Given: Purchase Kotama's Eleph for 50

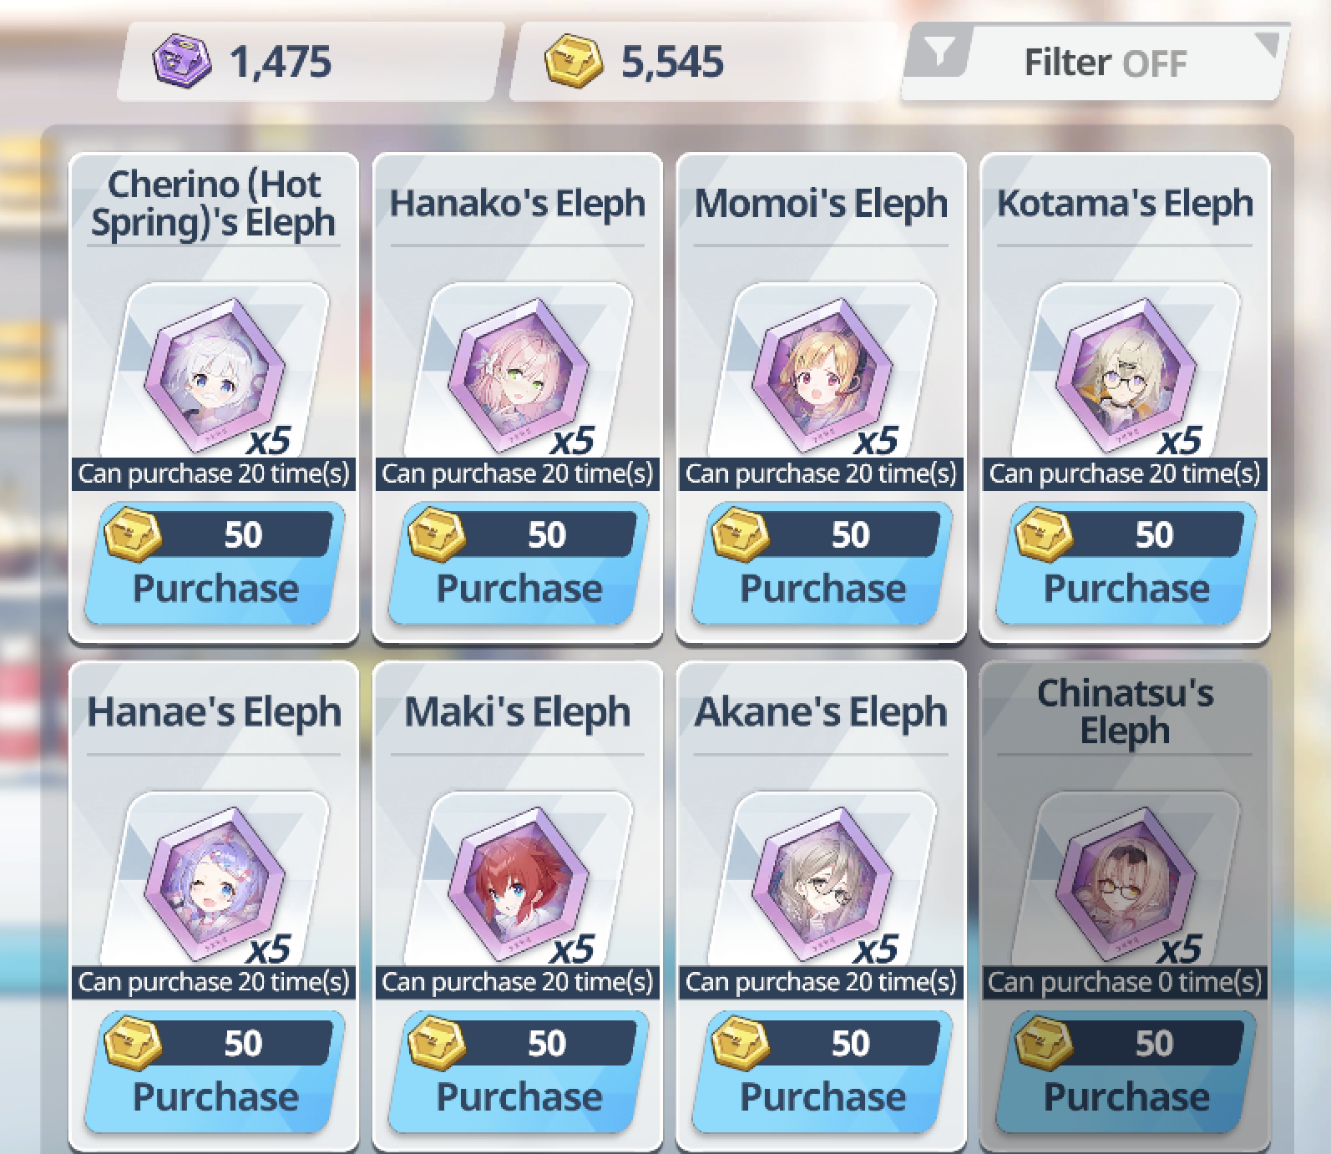Looking at the screenshot, I should tap(1126, 564).
